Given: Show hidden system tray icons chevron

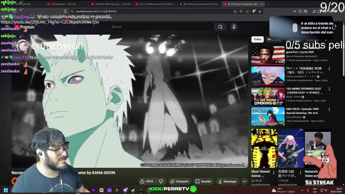Looking at the screenshot, I should (302, 190).
